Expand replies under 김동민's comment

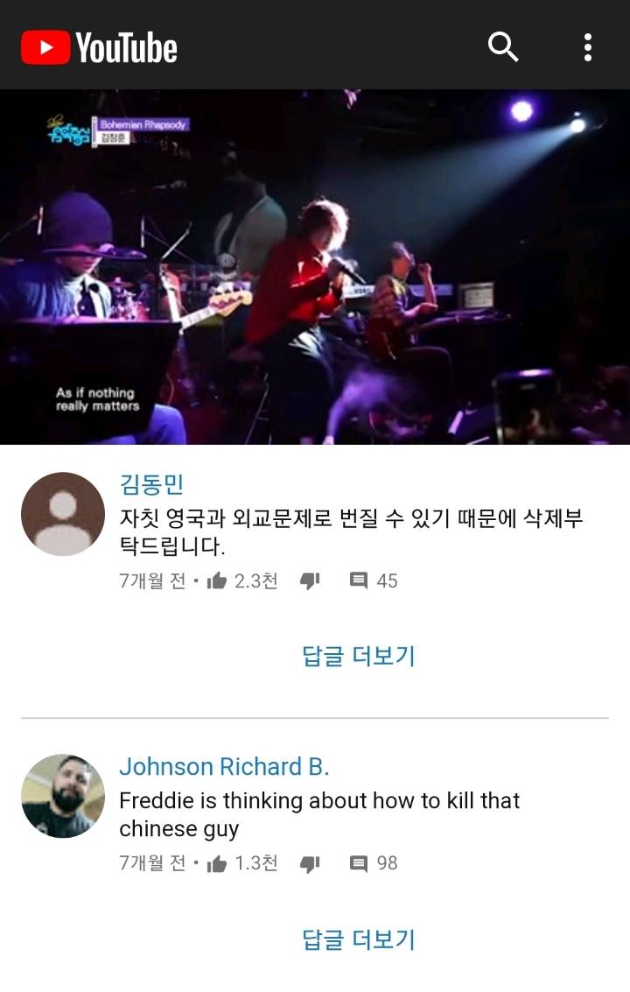pyautogui.click(x=358, y=656)
